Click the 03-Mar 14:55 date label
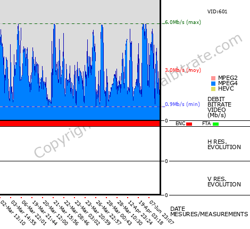250x229 pixels. tap(23, 213)
